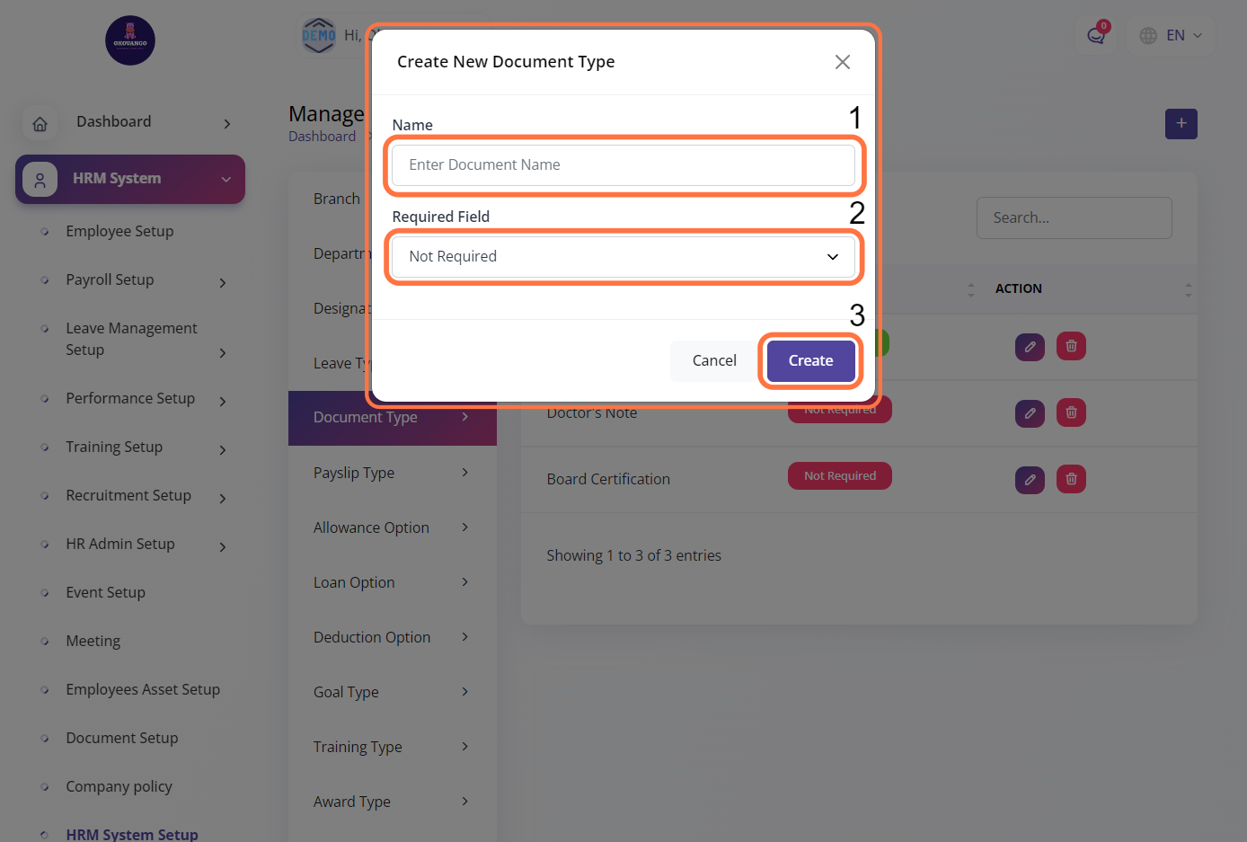This screenshot has width=1247, height=842.
Task: Open Employee Setup in the sidebar
Action: pos(119,231)
